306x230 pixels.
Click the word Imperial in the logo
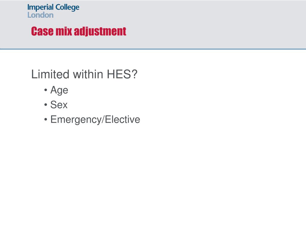(x=40, y=7)
